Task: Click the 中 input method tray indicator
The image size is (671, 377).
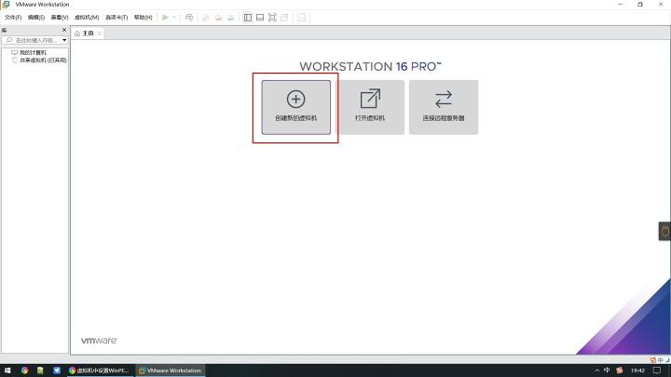Action: coord(607,370)
